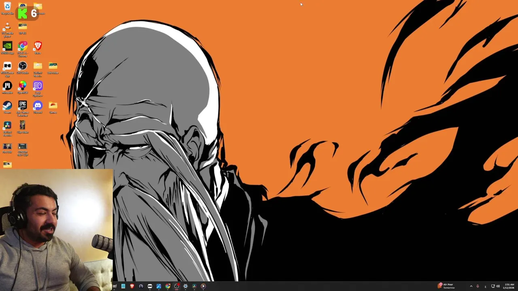The image size is (518, 291).
Task: Launch DaVinci Resolve desktop app shortcut
Action: [7, 129]
